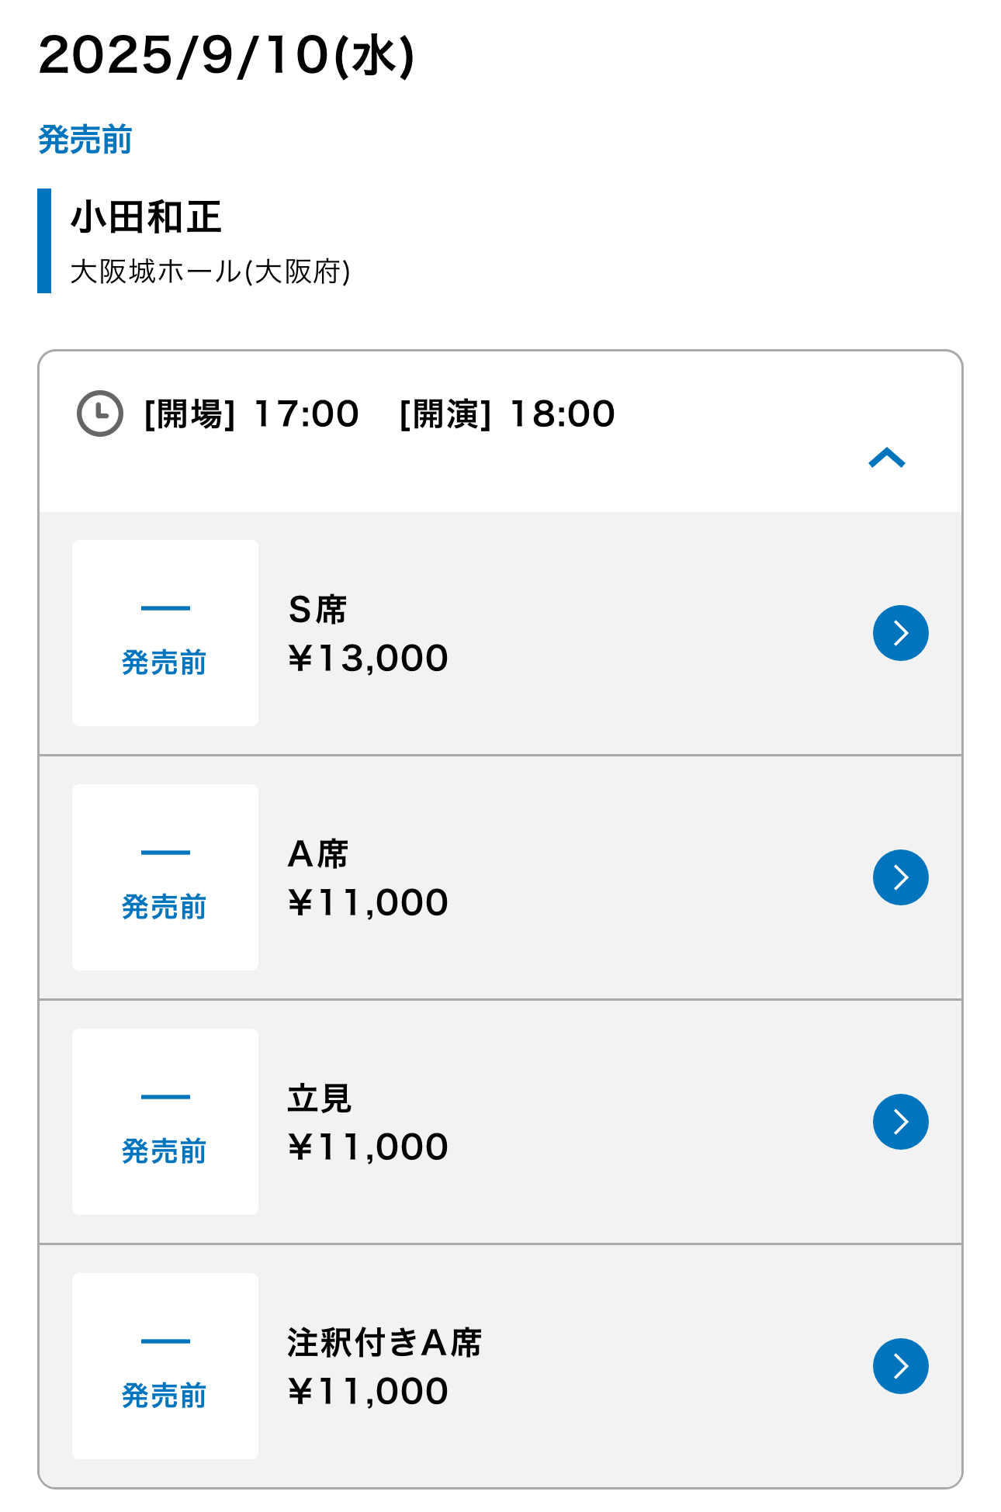Open S席 ticket details arrow

point(900,633)
